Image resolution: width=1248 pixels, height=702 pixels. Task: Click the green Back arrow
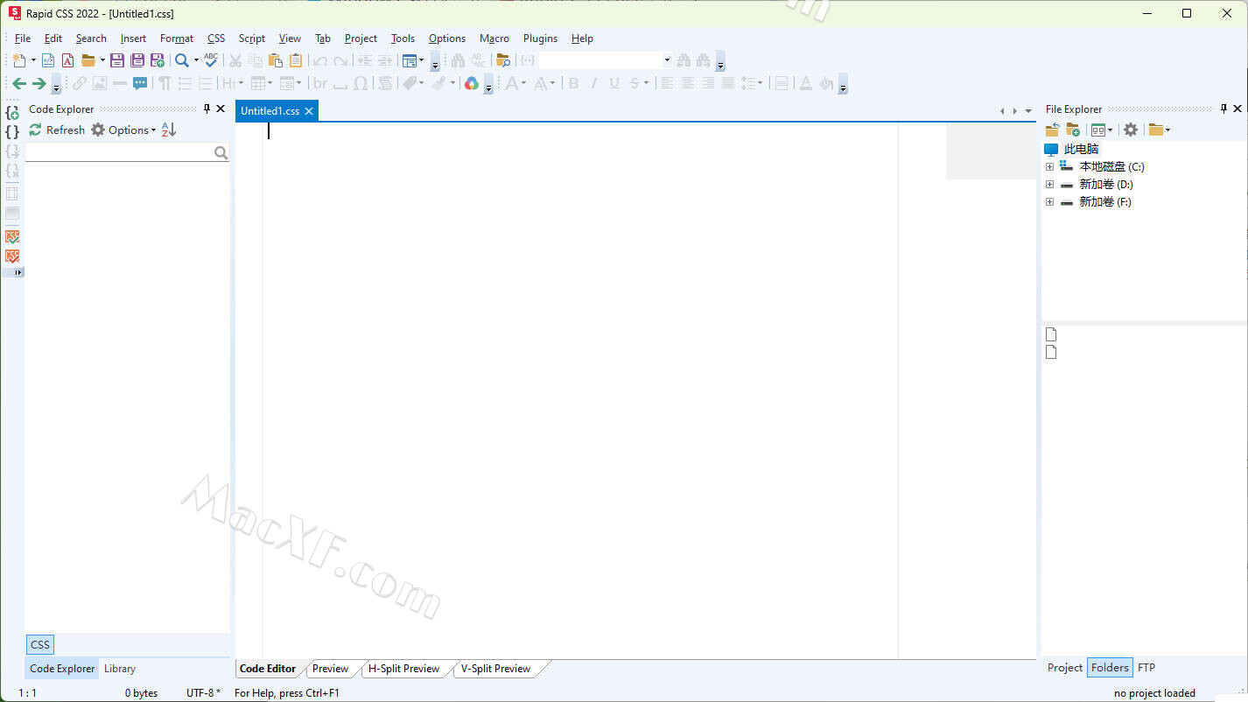click(x=18, y=83)
